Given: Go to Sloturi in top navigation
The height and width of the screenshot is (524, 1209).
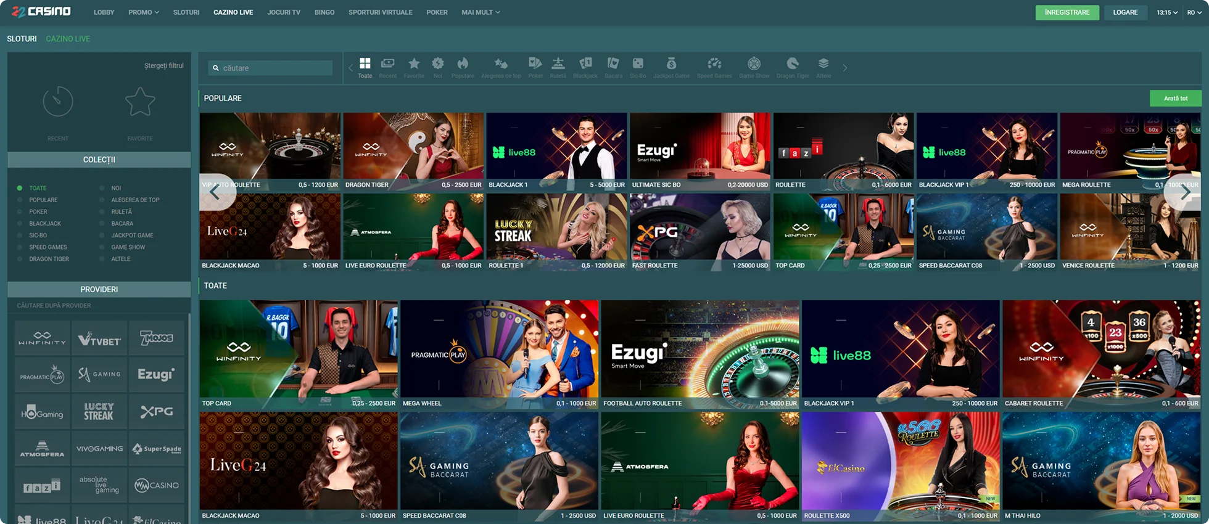Looking at the screenshot, I should [x=186, y=12].
